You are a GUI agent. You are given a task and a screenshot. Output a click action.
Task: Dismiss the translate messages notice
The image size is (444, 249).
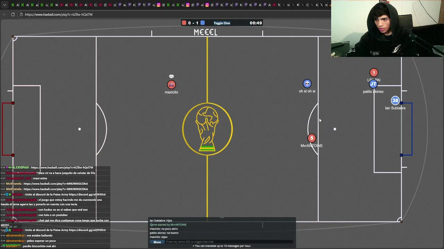tap(194, 246)
